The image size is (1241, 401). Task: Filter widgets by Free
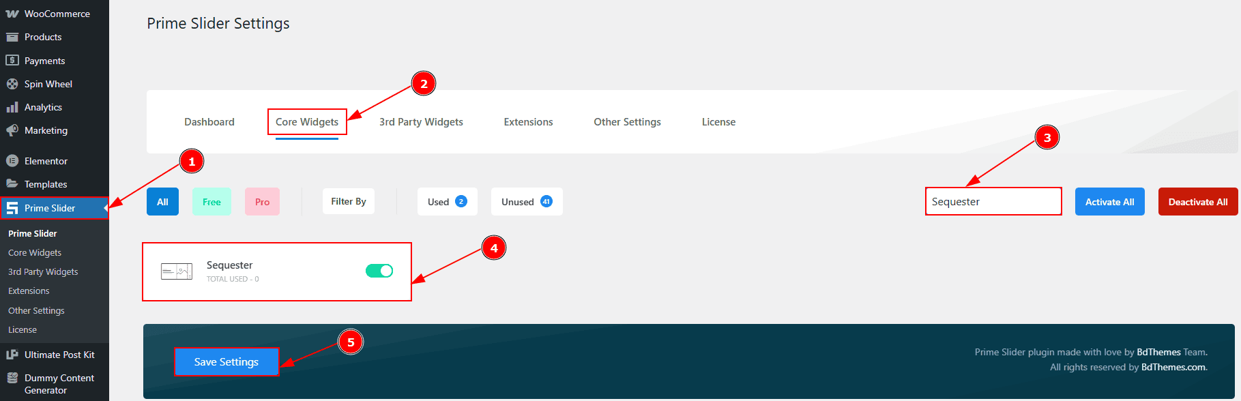(211, 202)
